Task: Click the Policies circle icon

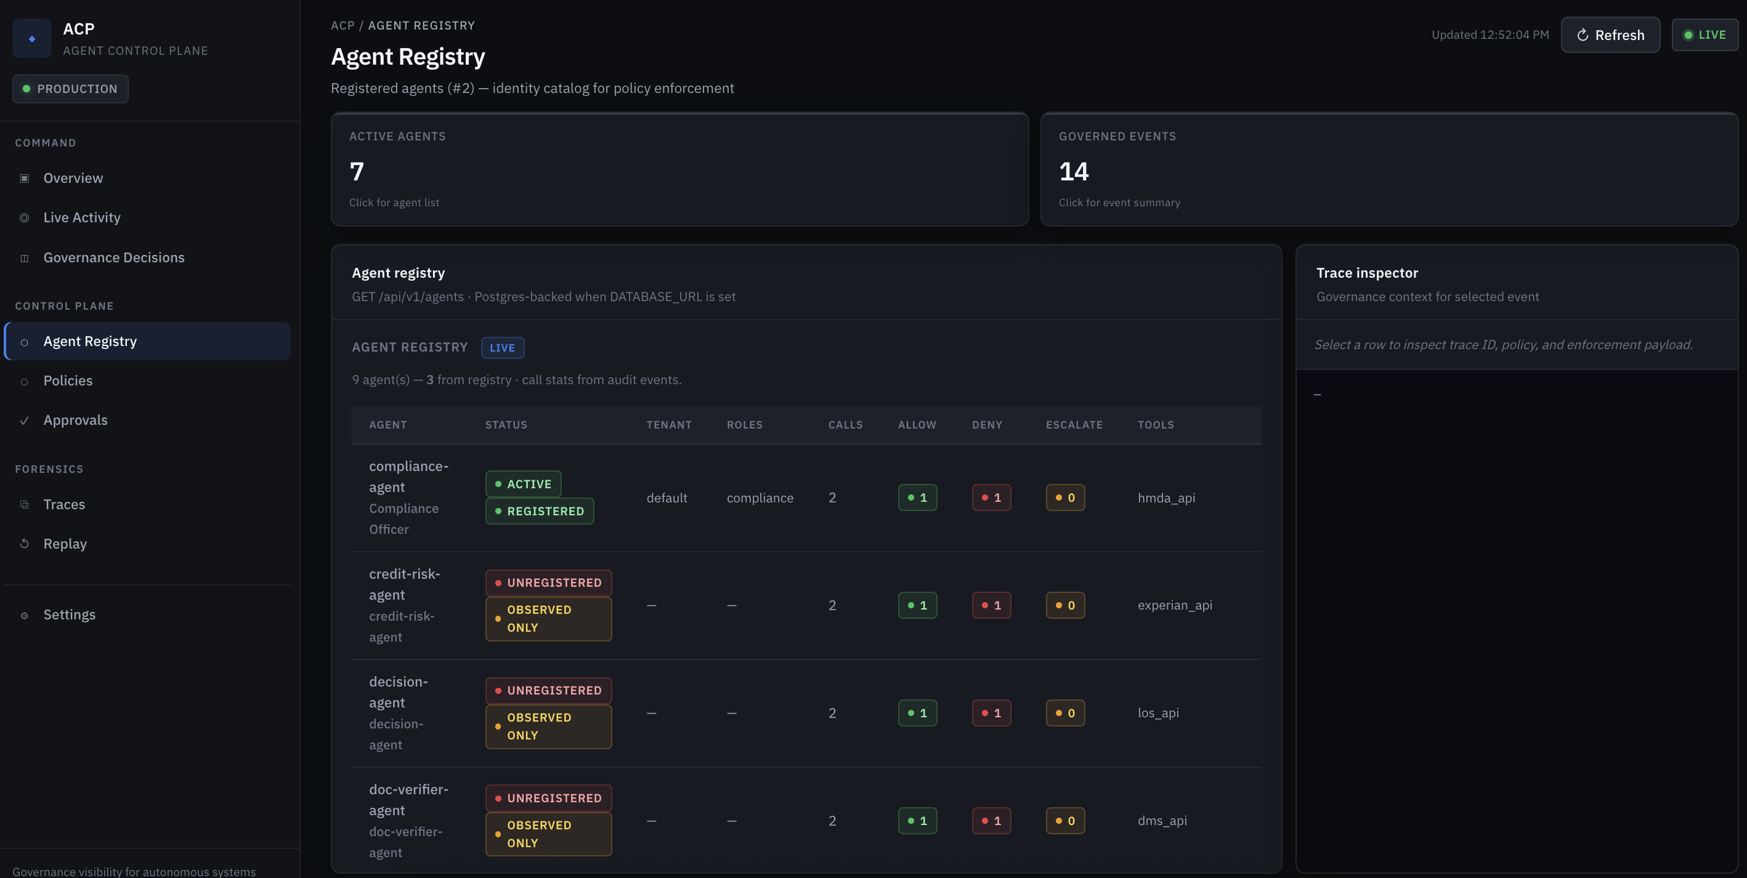Action: pyautogui.click(x=25, y=382)
